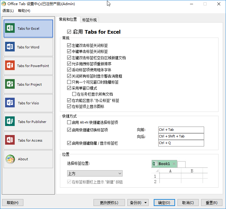This screenshot has height=209, width=226.
Task: Toggle 采用单窗口模式 checkbox
Action: [x=69, y=88]
